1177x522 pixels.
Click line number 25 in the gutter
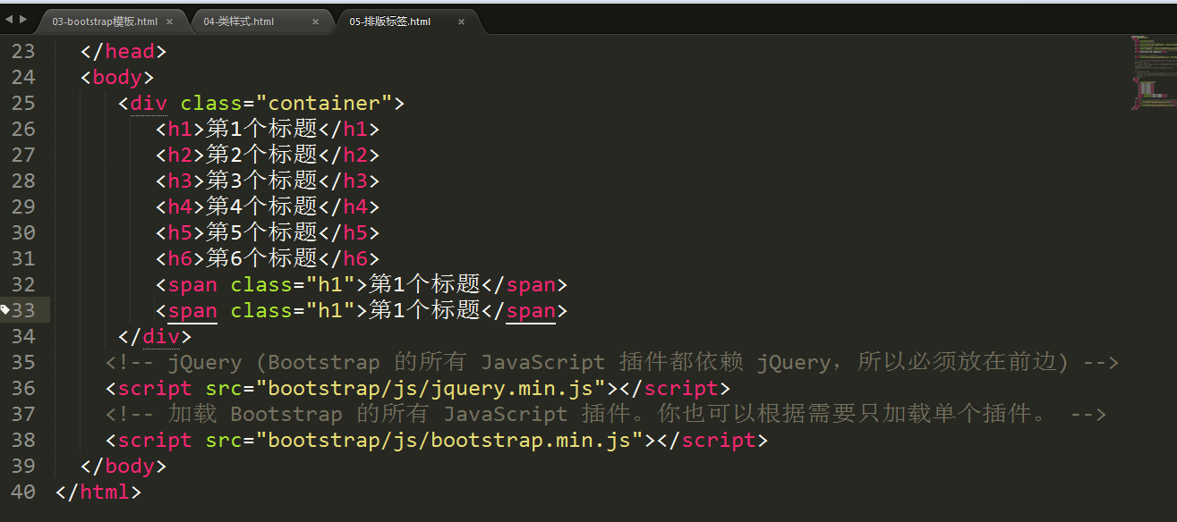pyautogui.click(x=23, y=103)
